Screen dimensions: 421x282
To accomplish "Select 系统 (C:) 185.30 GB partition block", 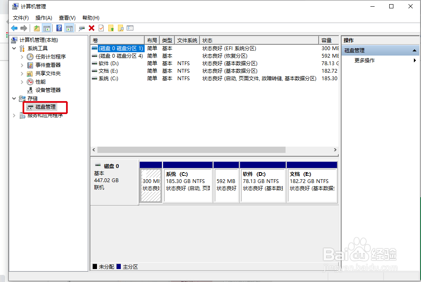I will tap(188, 182).
